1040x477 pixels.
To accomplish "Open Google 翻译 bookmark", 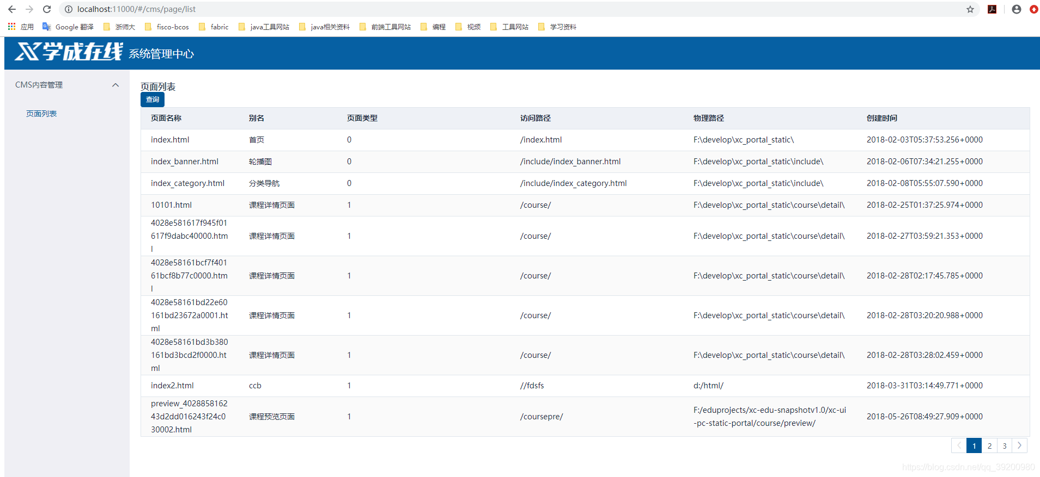I will coord(68,27).
